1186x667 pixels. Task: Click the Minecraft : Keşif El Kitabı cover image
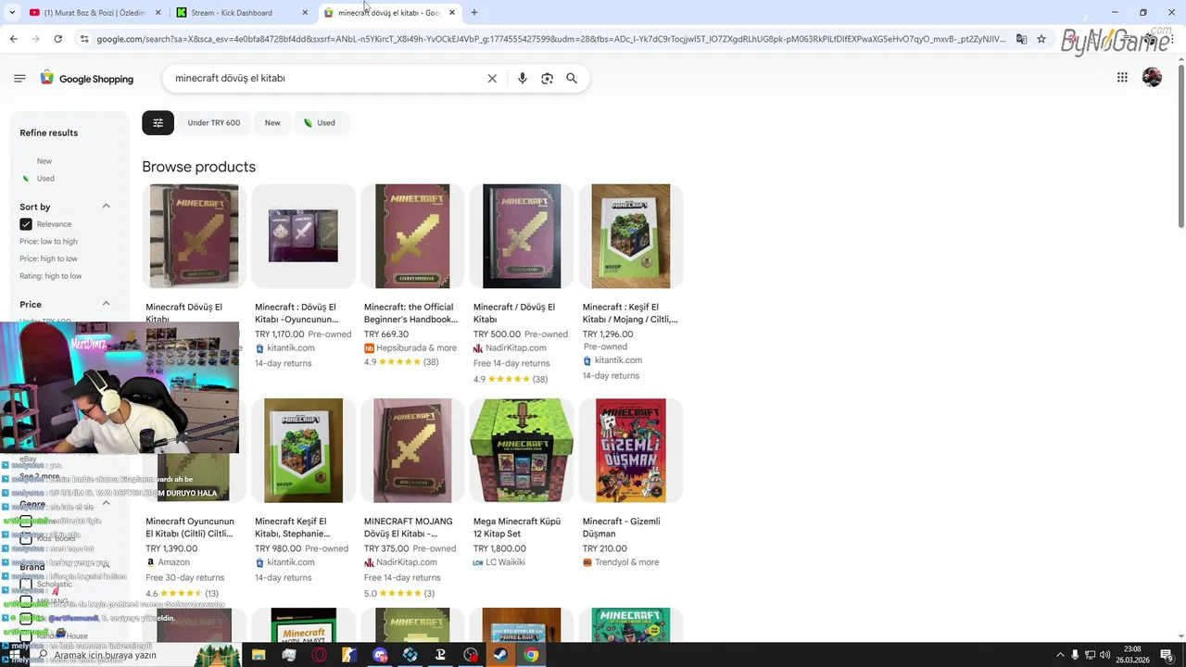point(631,236)
